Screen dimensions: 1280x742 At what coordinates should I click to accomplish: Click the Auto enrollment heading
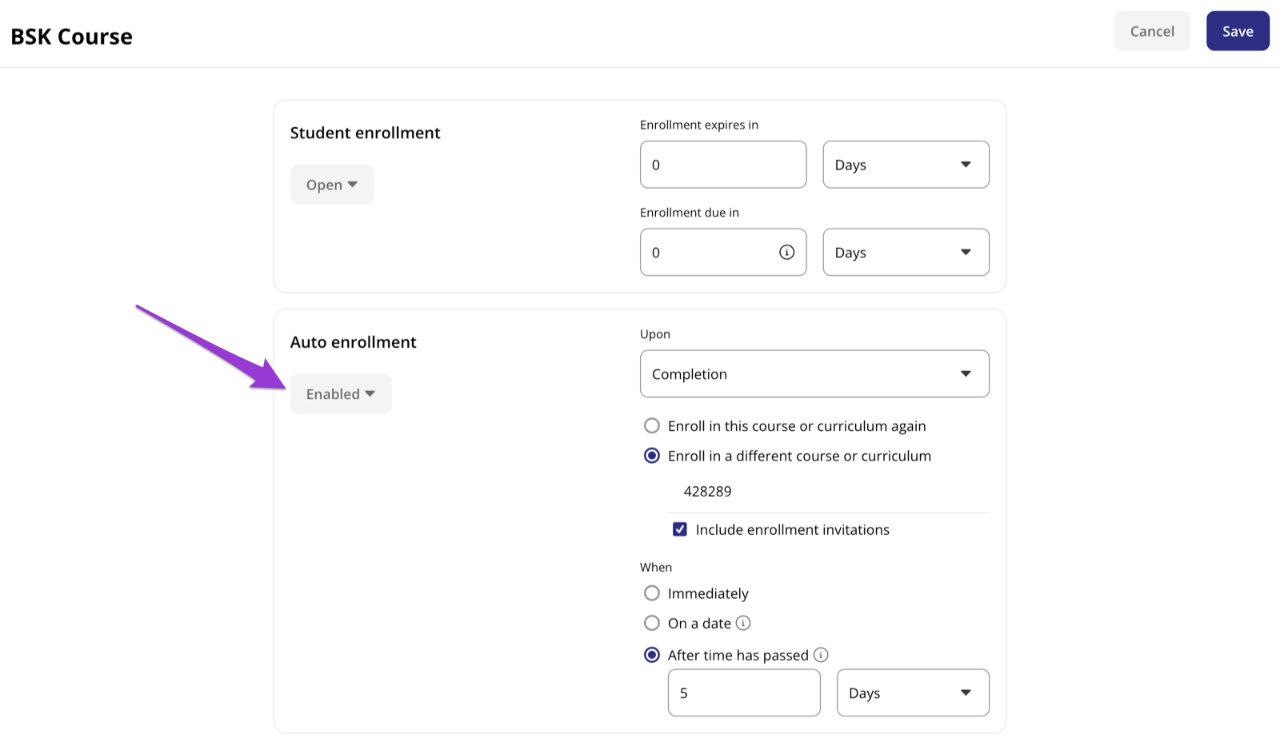pos(353,342)
